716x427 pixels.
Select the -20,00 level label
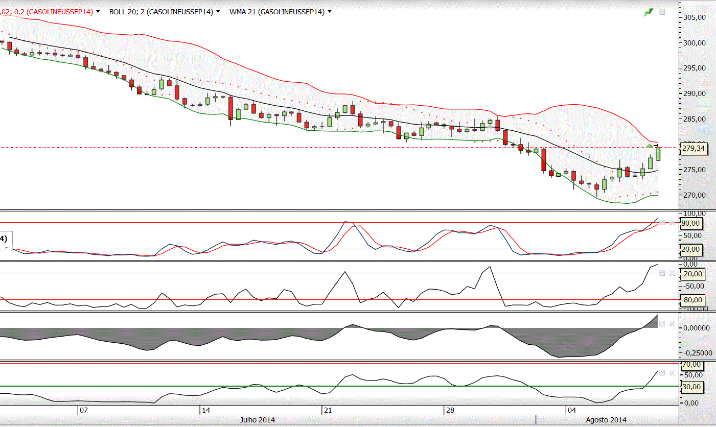click(x=693, y=274)
